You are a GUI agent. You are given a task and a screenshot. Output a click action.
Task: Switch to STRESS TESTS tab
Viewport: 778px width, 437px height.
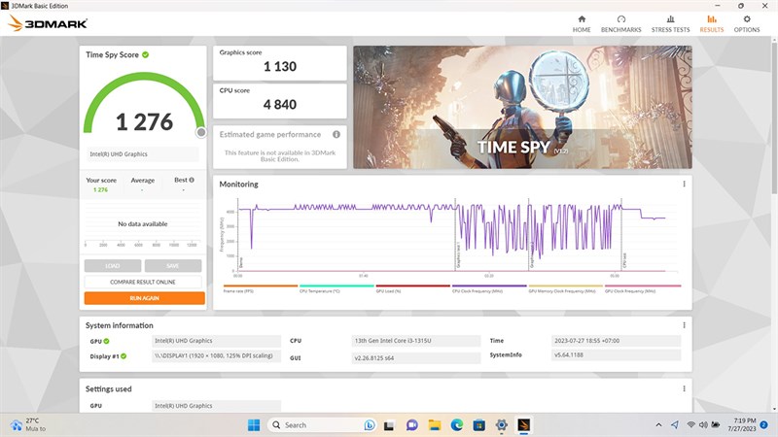pyautogui.click(x=670, y=23)
